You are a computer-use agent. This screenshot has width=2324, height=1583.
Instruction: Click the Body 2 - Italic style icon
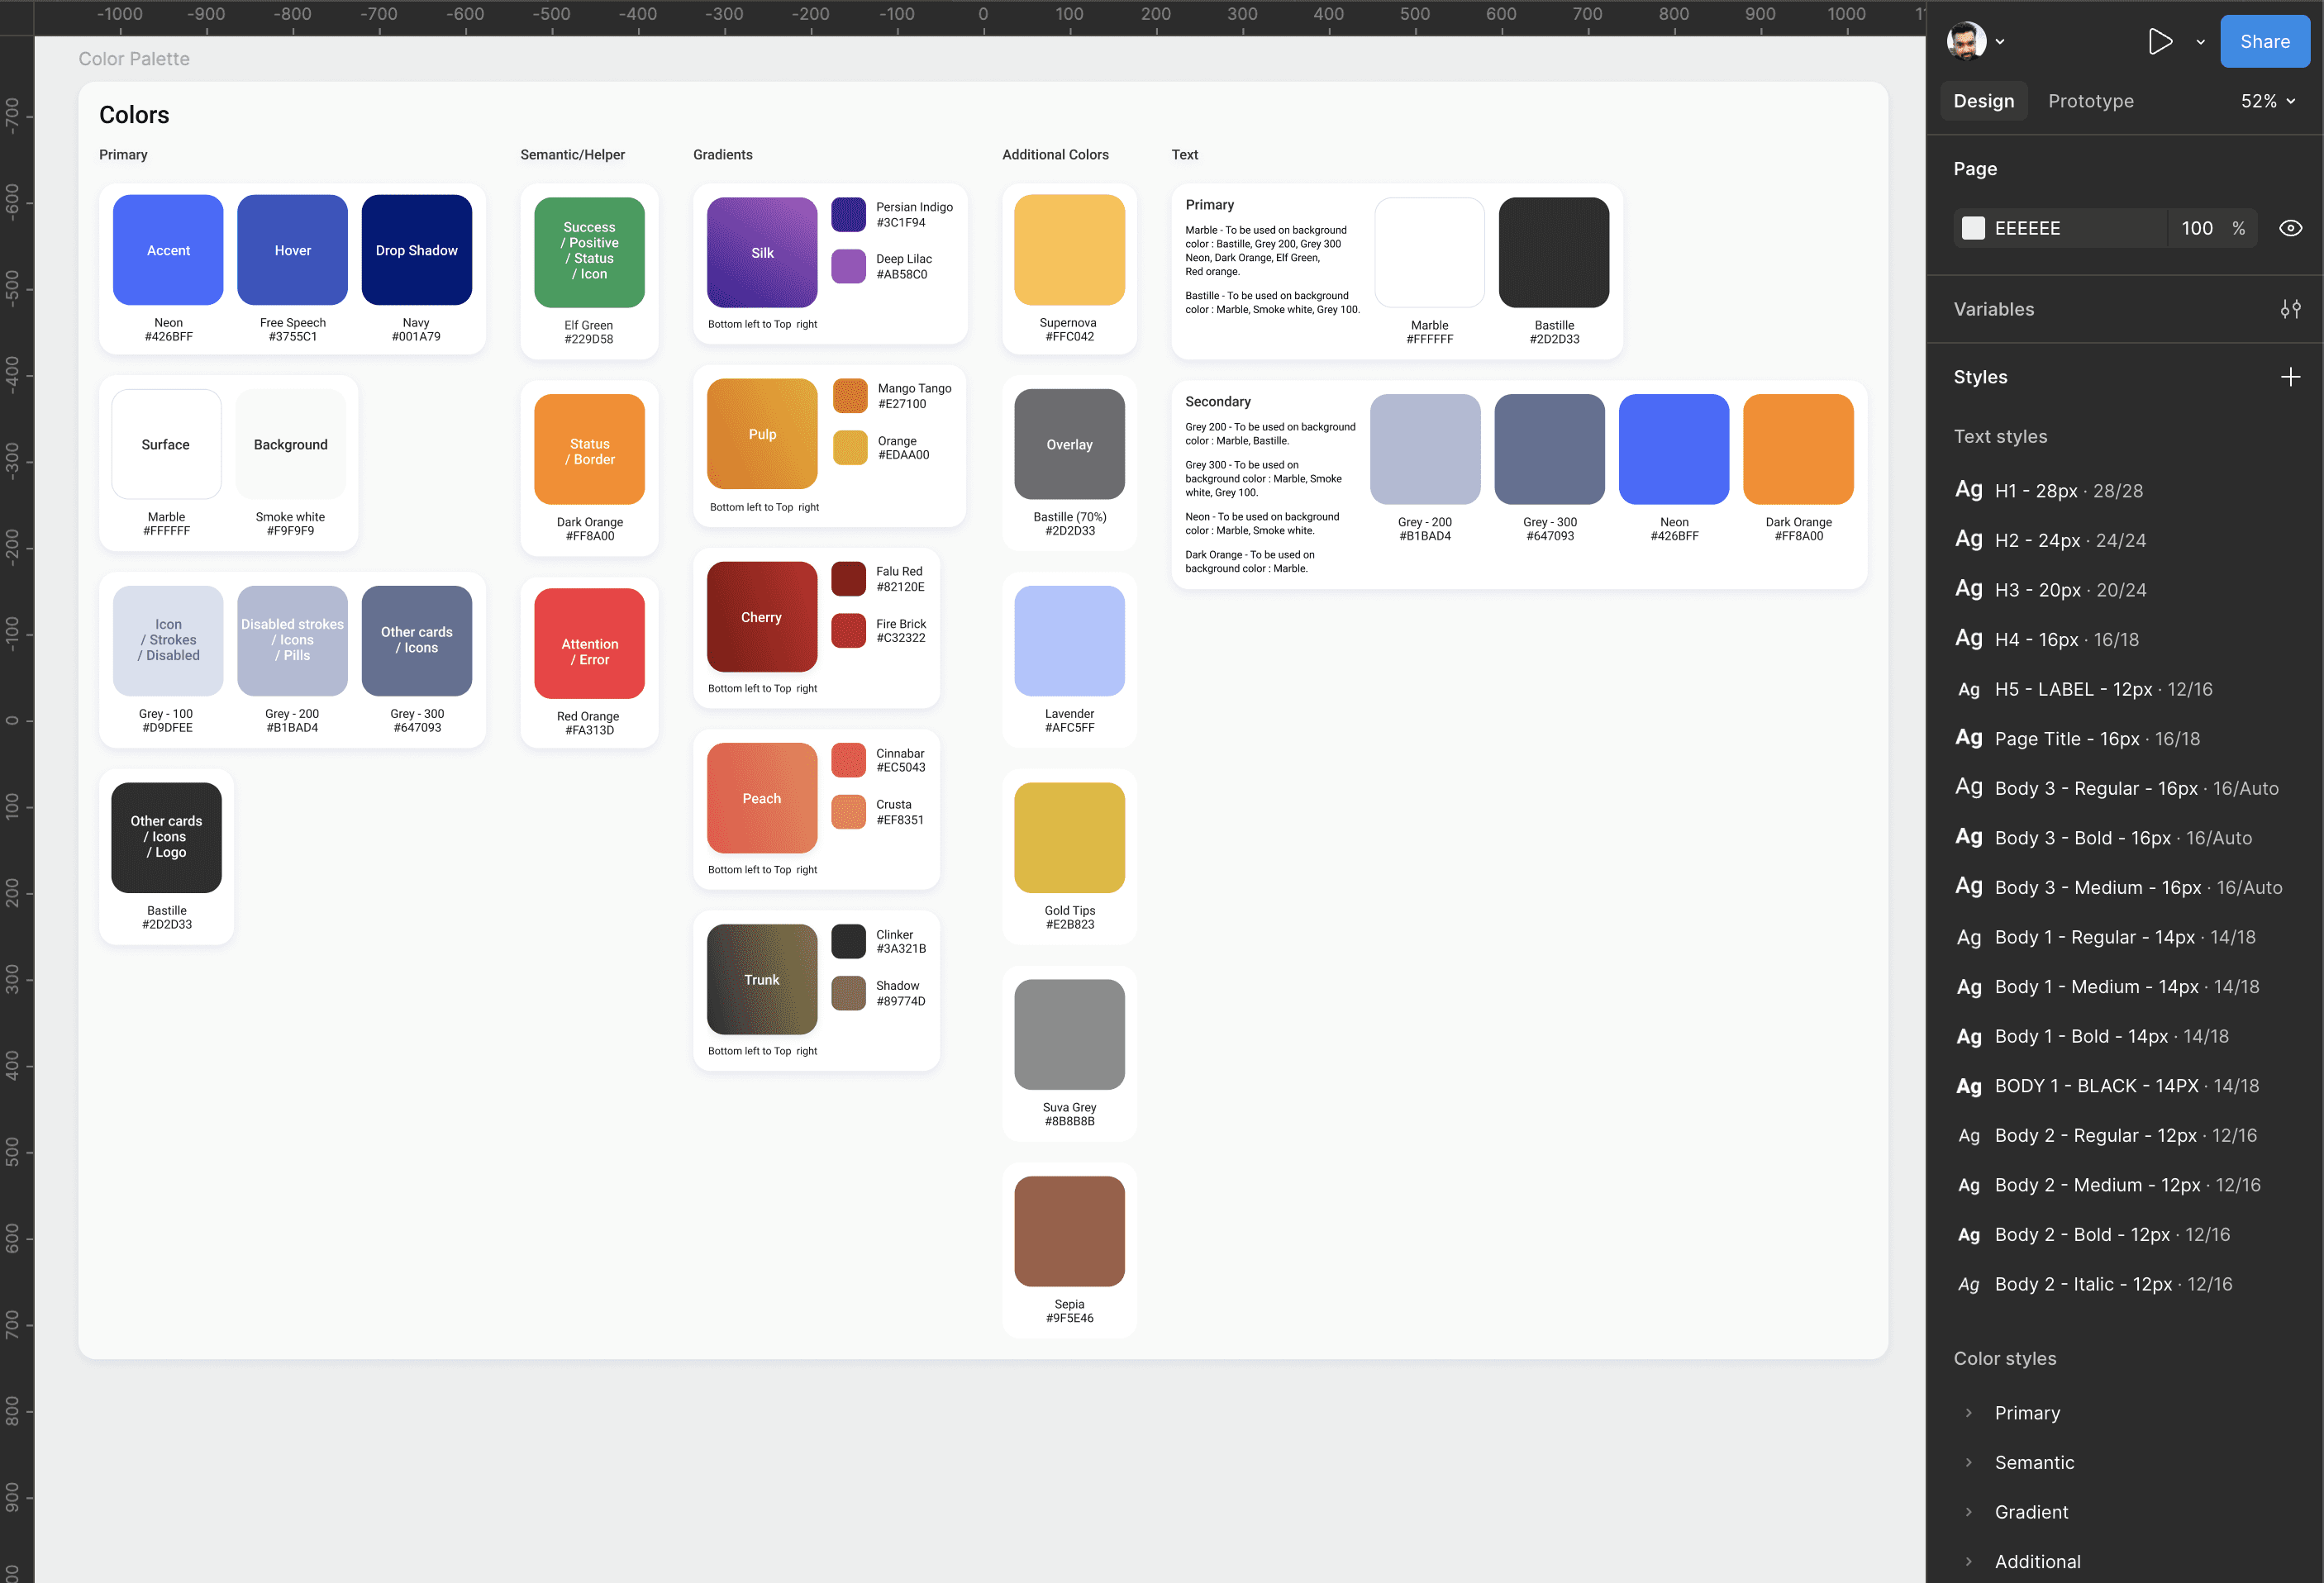click(1968, 1284)
